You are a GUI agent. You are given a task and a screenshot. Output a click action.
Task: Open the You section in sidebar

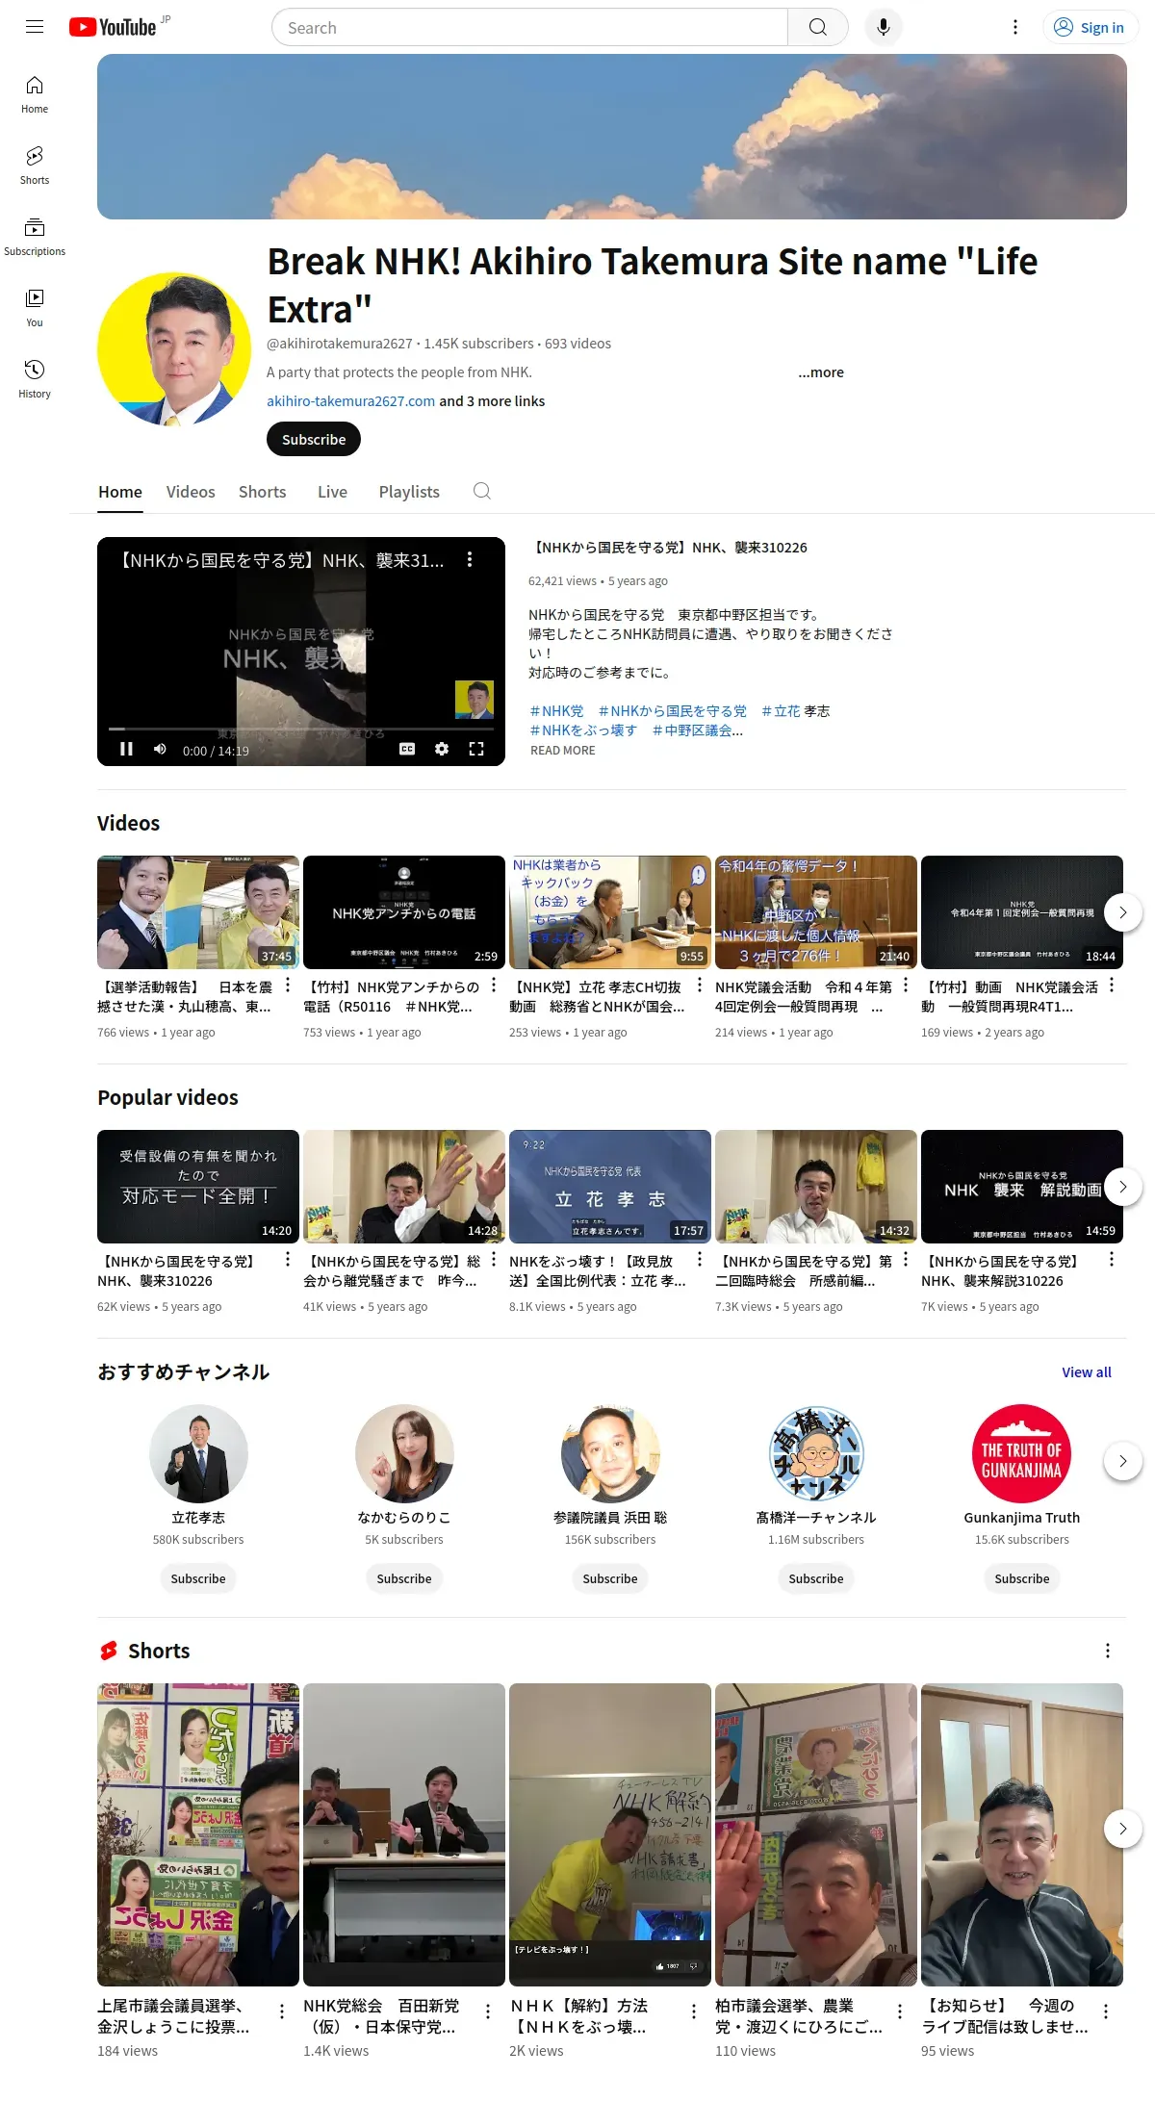click(x=35, y=308)
